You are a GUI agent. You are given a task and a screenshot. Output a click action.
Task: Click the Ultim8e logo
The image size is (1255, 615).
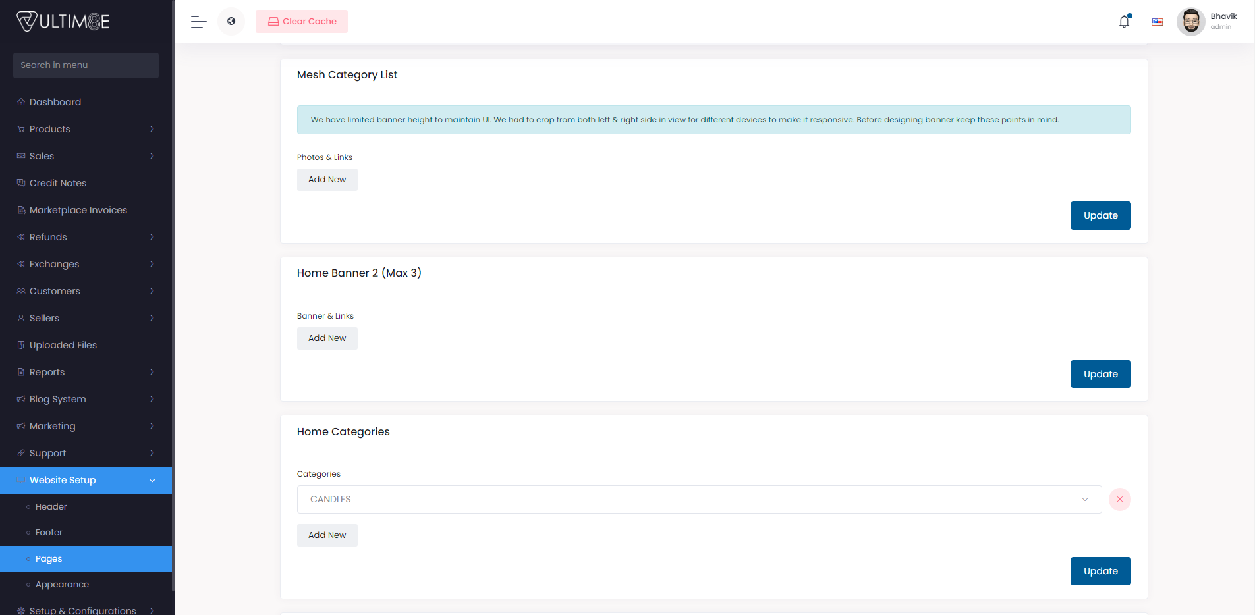(63, 20)
